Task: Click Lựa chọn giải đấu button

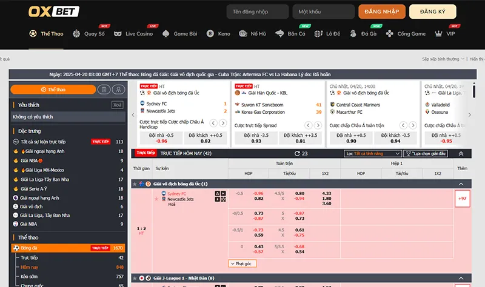Action: point(426,154)
